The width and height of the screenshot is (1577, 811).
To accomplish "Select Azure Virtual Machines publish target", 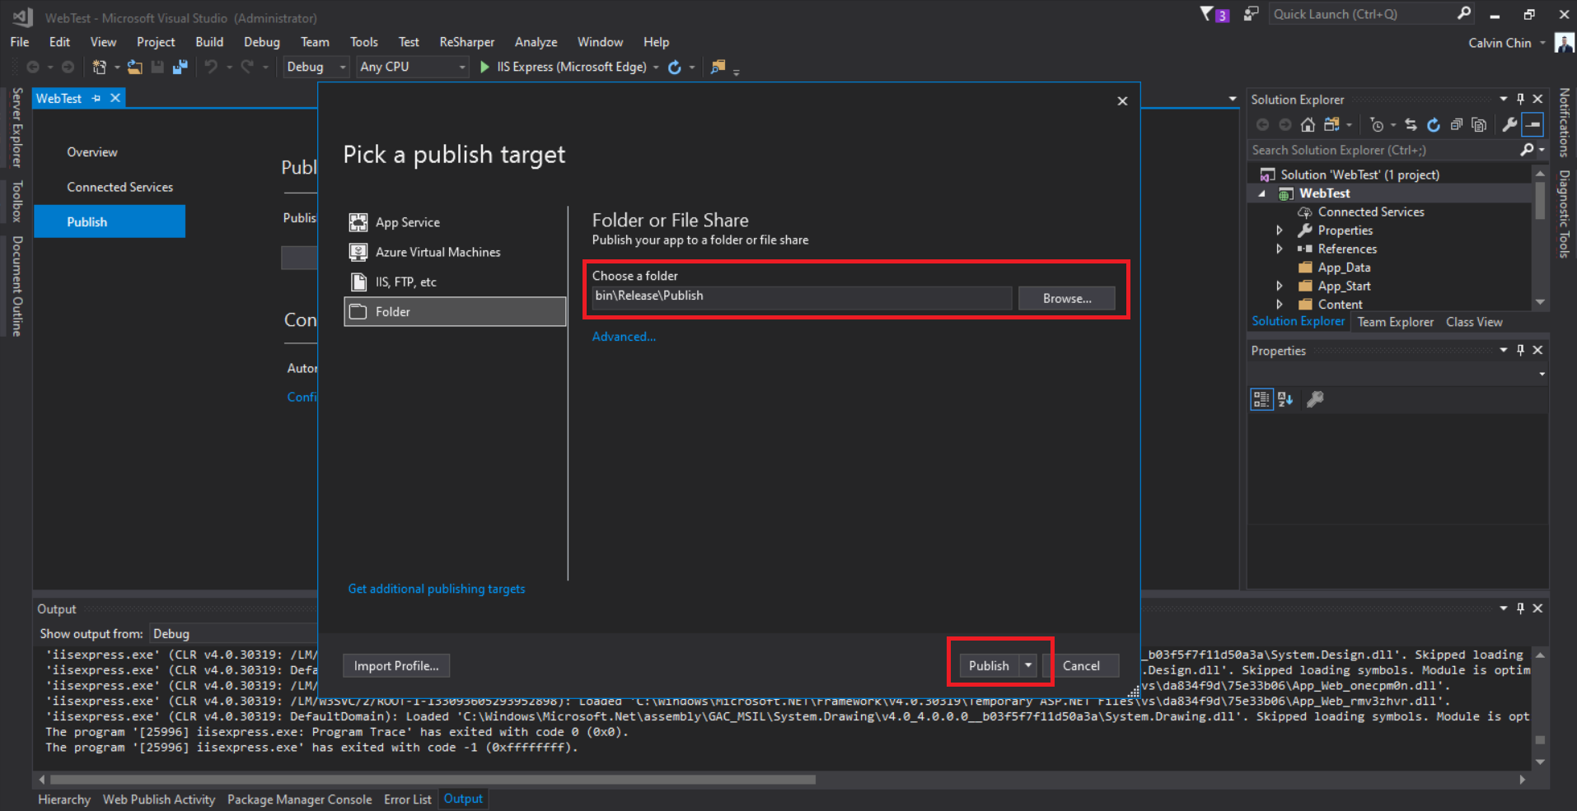I will coord(455,252).
